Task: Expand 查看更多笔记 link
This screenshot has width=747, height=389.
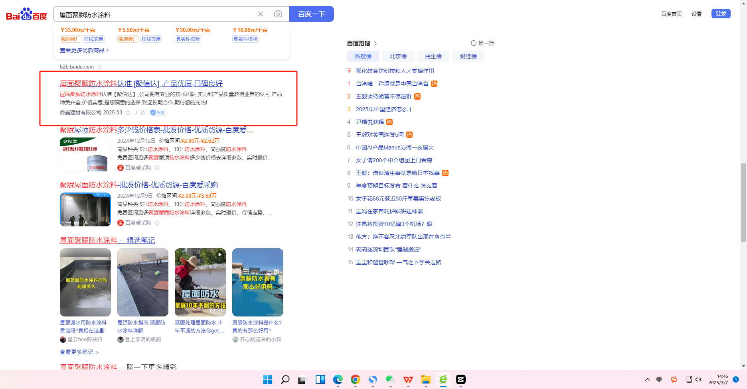Action: [x=79, y=352]
